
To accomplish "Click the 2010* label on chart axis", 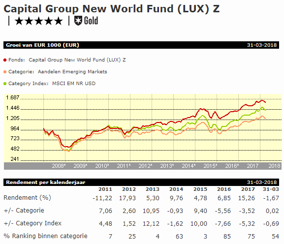I will [102, 166].
